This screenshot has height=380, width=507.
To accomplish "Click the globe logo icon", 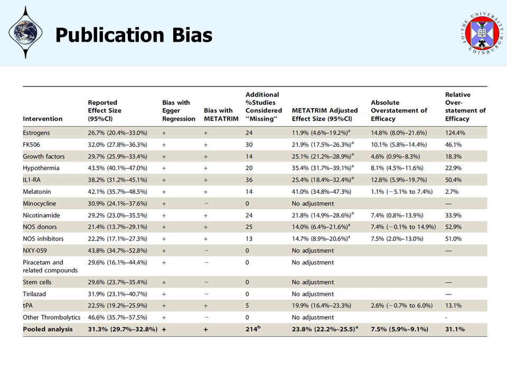I will (x=25, y=33).
